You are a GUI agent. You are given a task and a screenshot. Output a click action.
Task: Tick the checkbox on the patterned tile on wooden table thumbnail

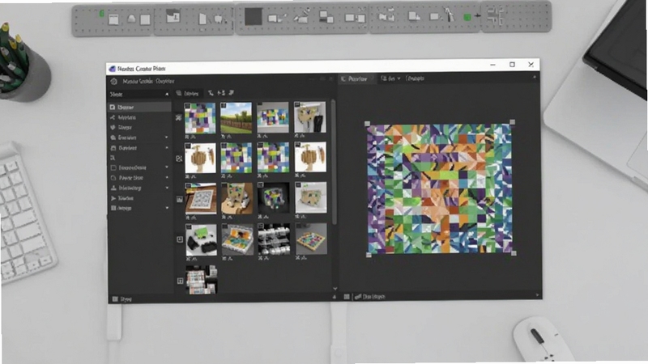click(x=189, y=186)
